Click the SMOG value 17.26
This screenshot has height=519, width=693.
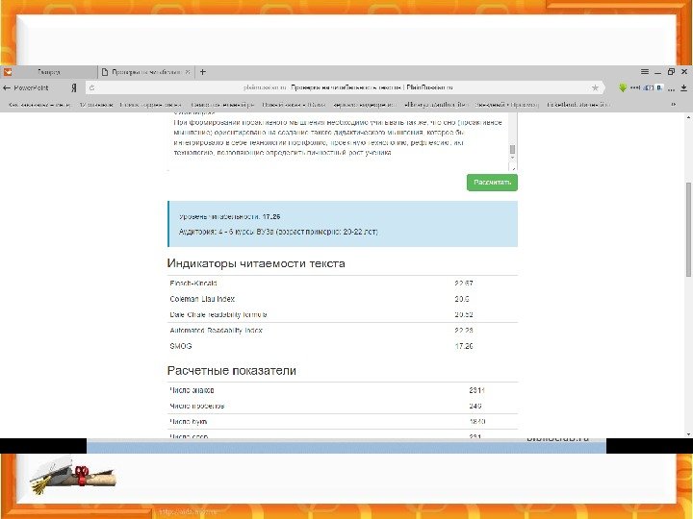tap(464, 346)
